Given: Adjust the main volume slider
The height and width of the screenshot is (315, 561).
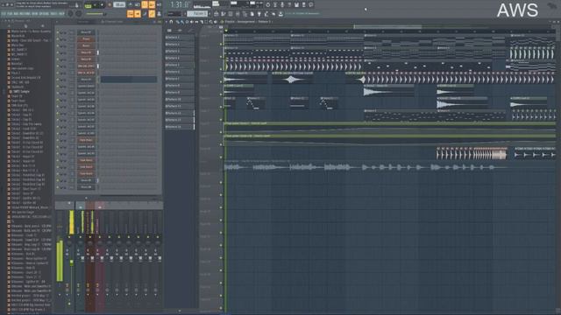Looking at the screenshot, I should (95, 14).
